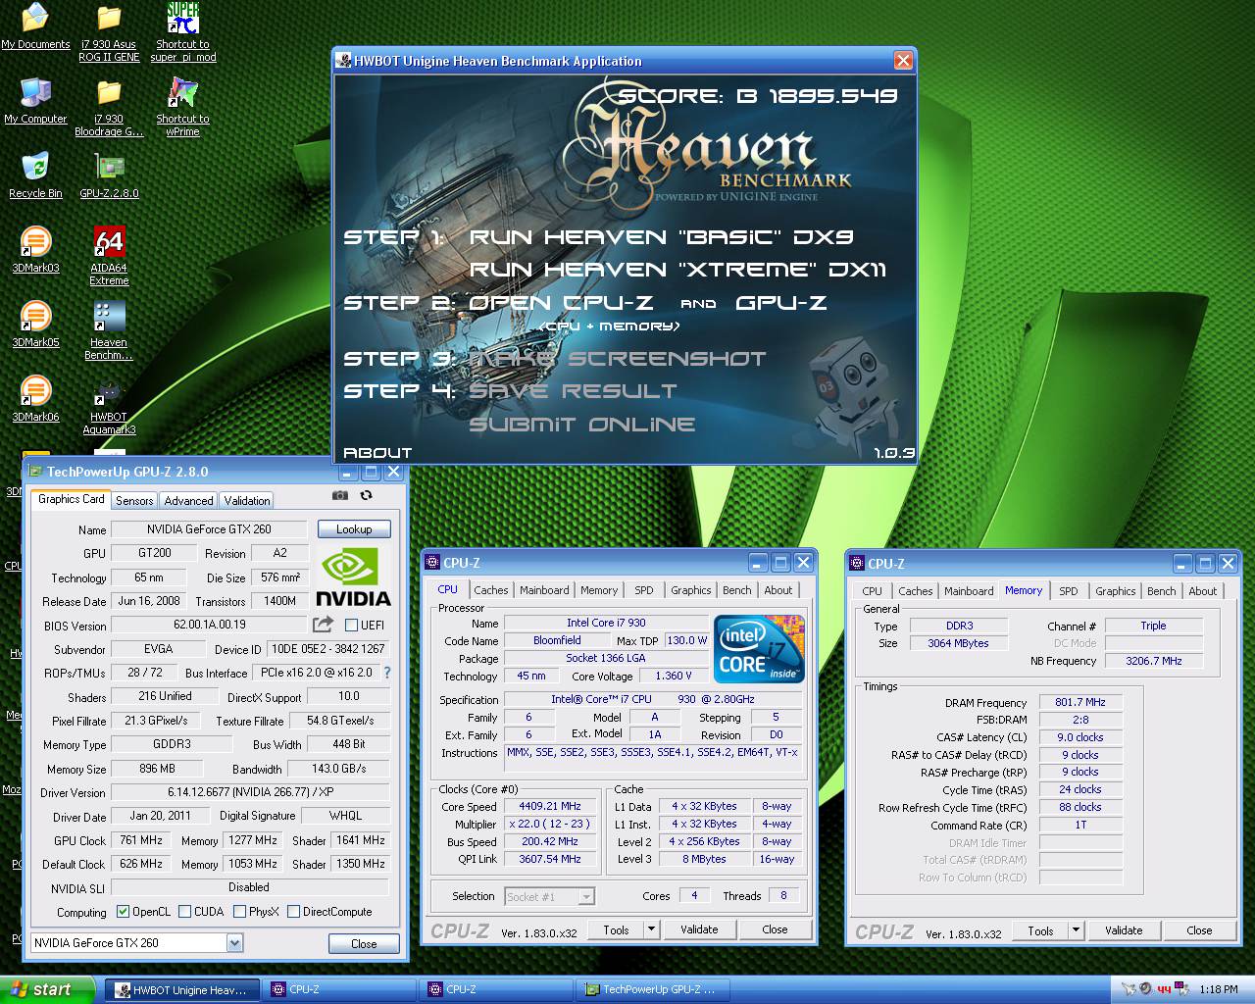This screenshot has height=1004, width=1255.
Task: Launch the wPrime shortcut icon
Action: [182, 108]
